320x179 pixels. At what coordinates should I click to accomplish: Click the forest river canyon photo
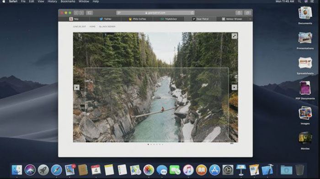pyautogui.click(x=155, y=87)
